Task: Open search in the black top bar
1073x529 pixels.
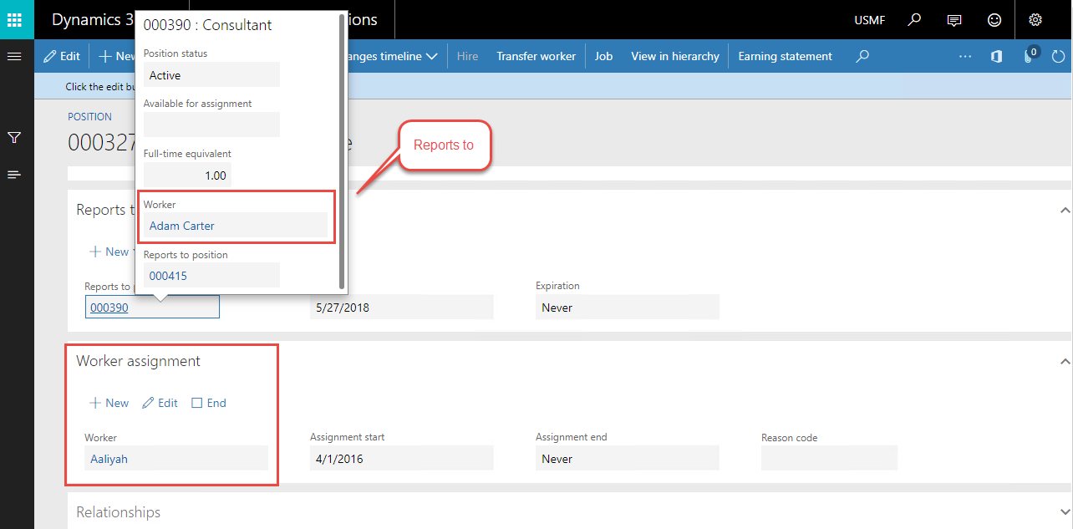Action: tap(913, 19)
